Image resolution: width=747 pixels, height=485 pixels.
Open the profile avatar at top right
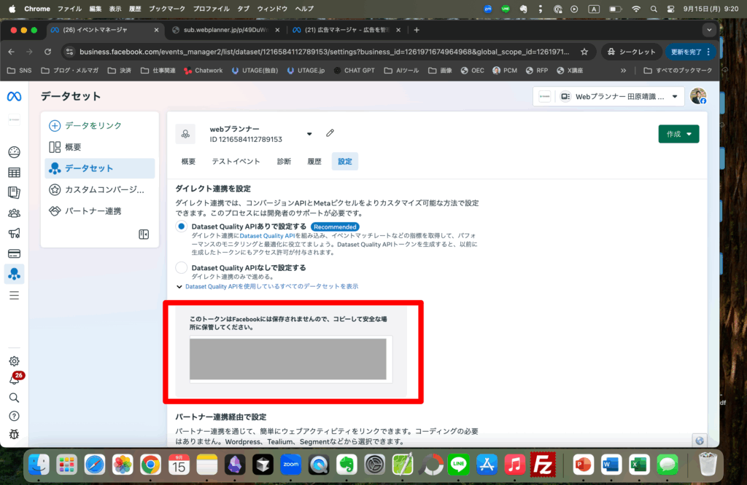(x=698, y=97)
